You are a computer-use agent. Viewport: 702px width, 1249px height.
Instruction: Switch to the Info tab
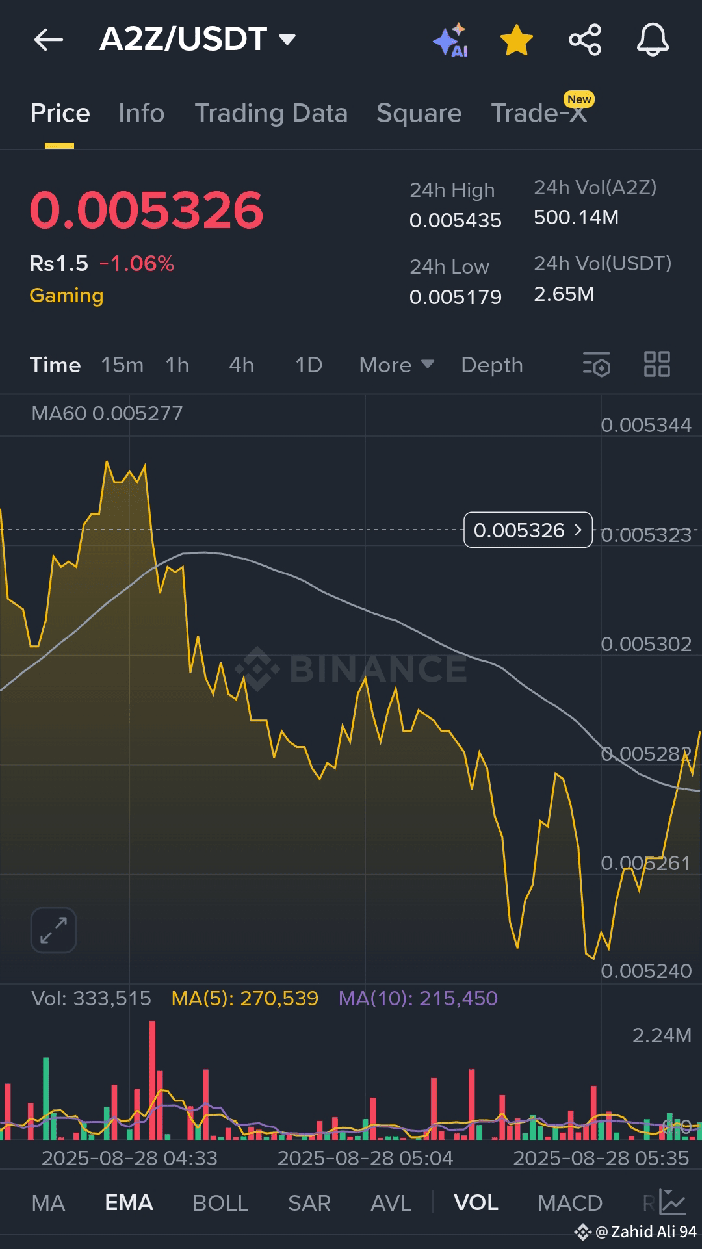[141, 113]
